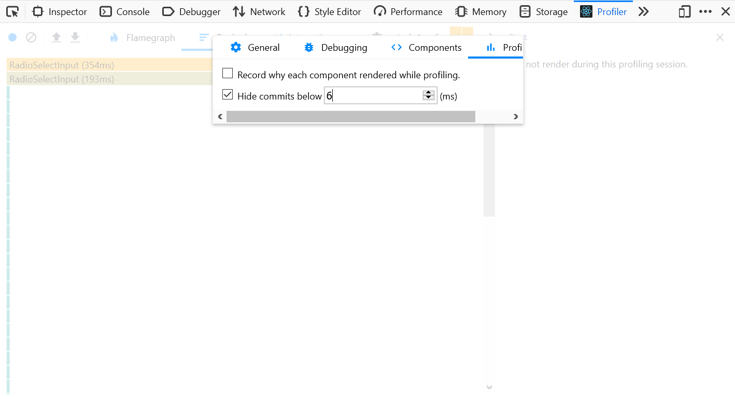The image size is (735, 399).
Task: Expand hidden DevTools panels via double chevron
Action: tap(644, 11)
